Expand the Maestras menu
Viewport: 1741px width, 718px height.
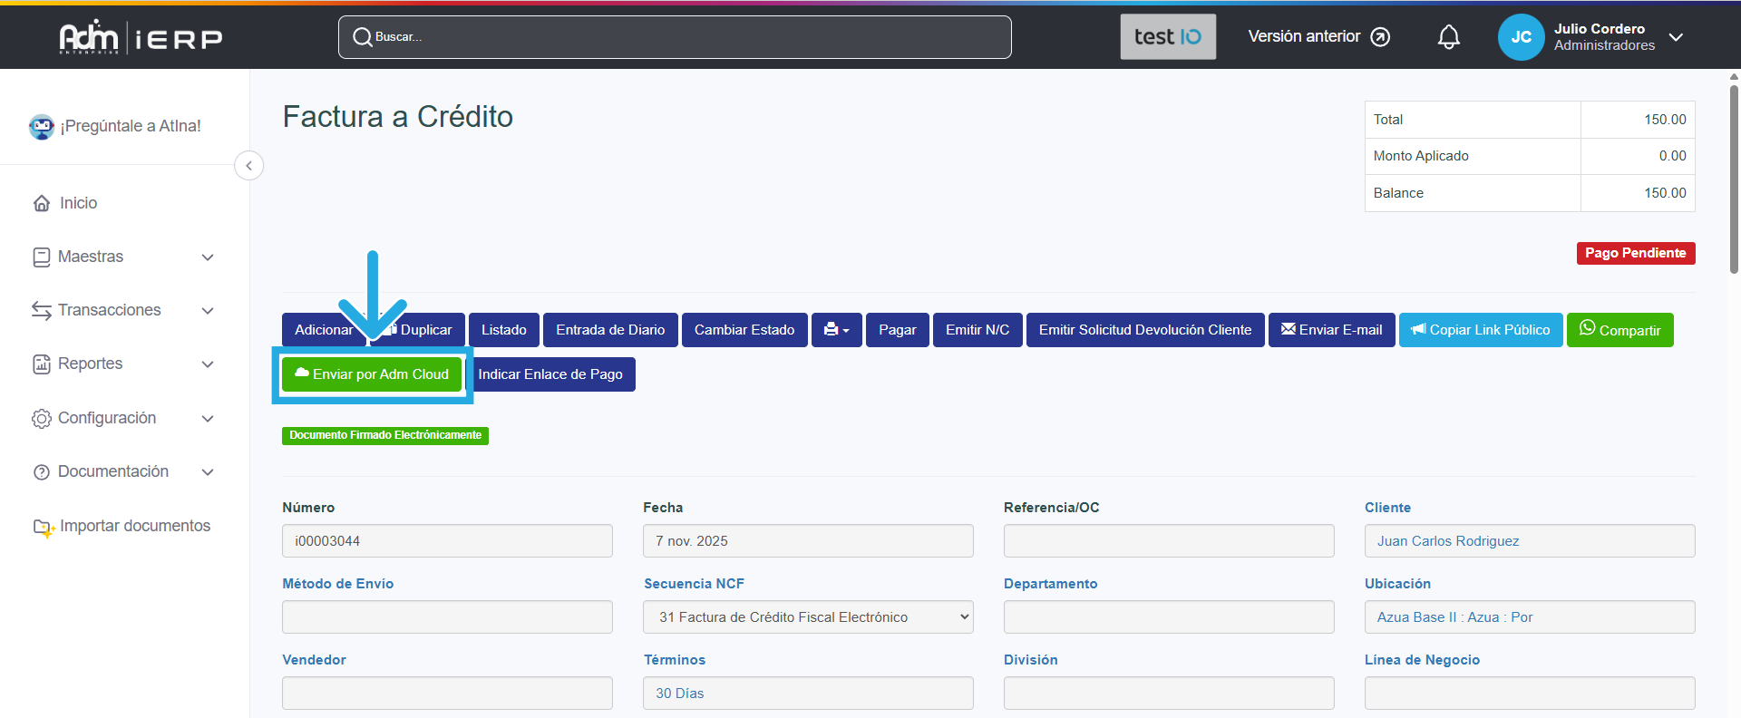(x=123, y=257)
